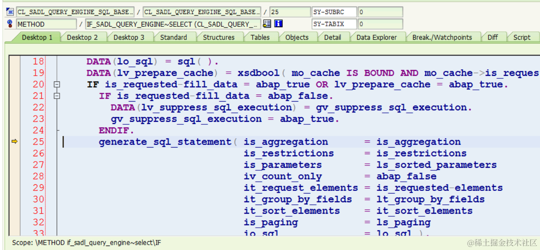Click line number 32 in the gutter
Image resolution: width=540 pixels, height=250 pixels.
point(38,222)
